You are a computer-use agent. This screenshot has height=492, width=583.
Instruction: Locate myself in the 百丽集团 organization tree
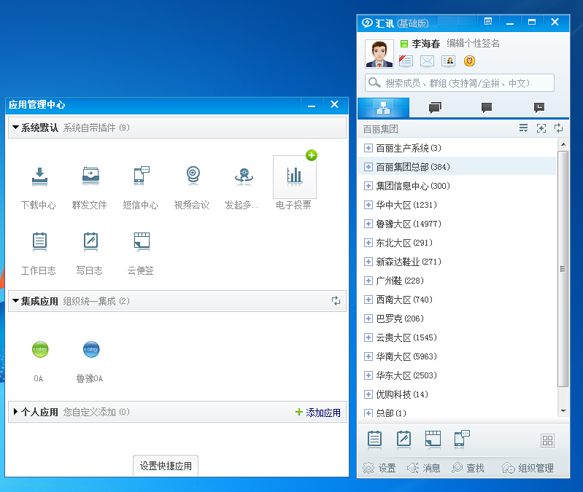541,128
